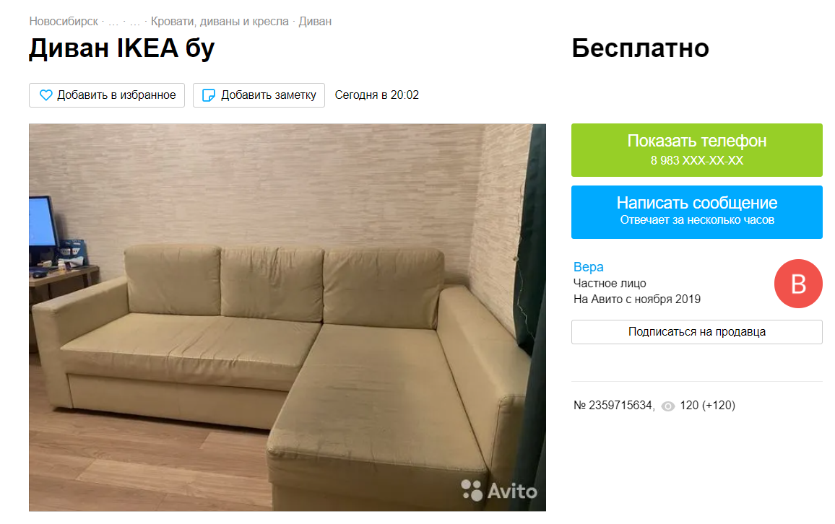
Task: Click the listing title Диван IKEA бу
Action: coord(122,48)
